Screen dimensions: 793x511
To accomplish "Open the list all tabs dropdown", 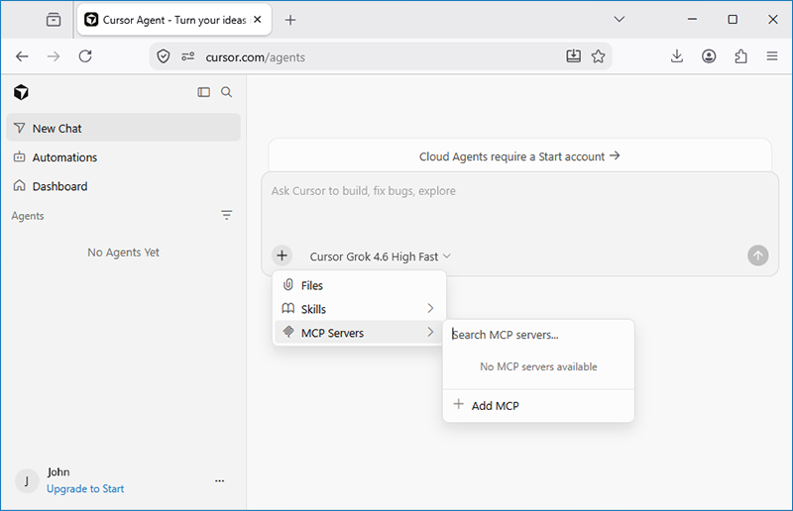I will 619,19.
